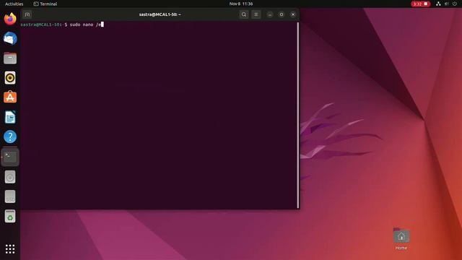Open the clock showing Nov 8 11:36

point(241,4)
